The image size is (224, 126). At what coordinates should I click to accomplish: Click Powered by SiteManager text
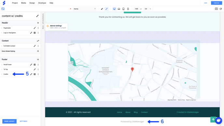coord(132,122)
